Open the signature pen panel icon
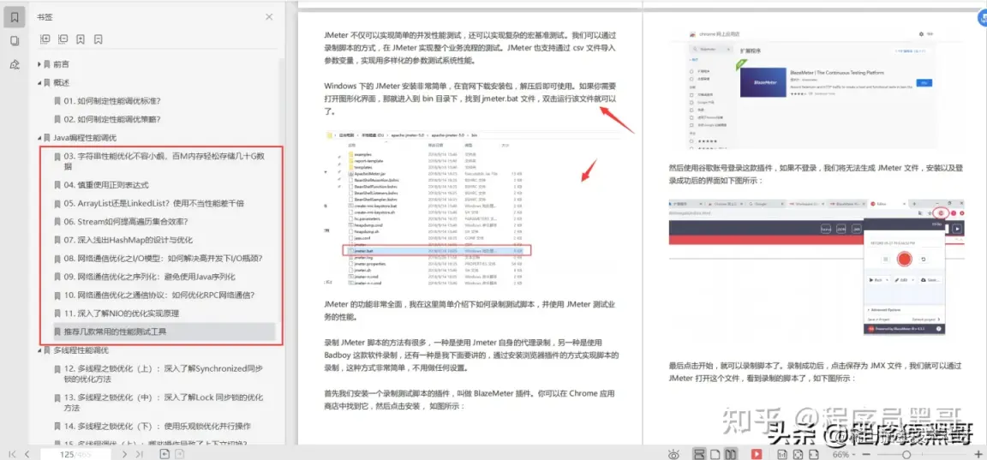The height and width of the screenshot is (460, 987). (15, 64)
